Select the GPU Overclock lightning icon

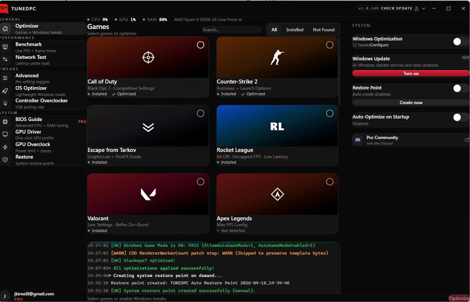pos(5,147)
